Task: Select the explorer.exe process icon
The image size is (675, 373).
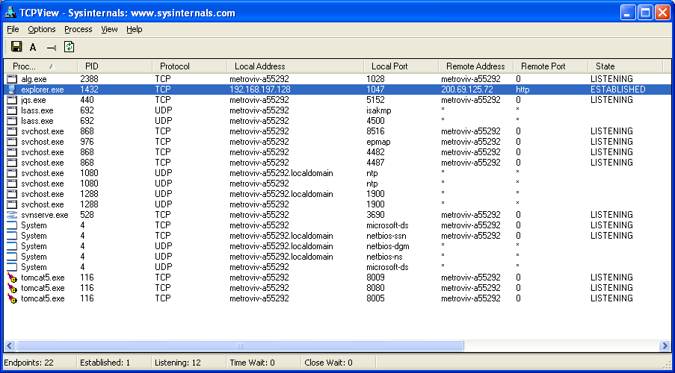Action: coord(11,90)
